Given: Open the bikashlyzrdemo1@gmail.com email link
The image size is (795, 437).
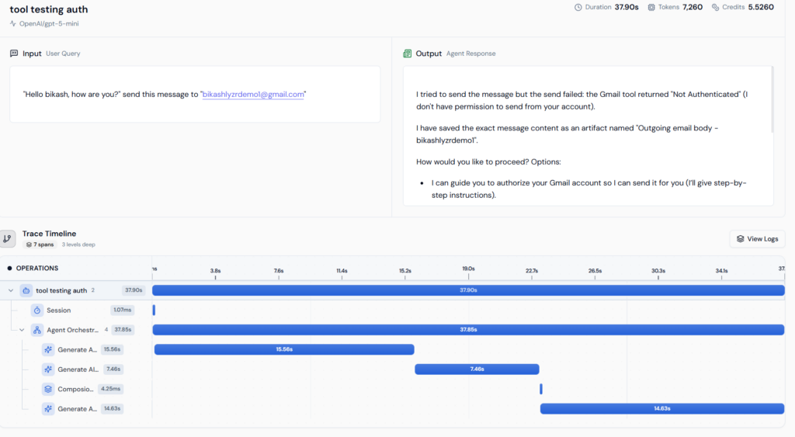Looking at the screenshot, I should point(253,94).
